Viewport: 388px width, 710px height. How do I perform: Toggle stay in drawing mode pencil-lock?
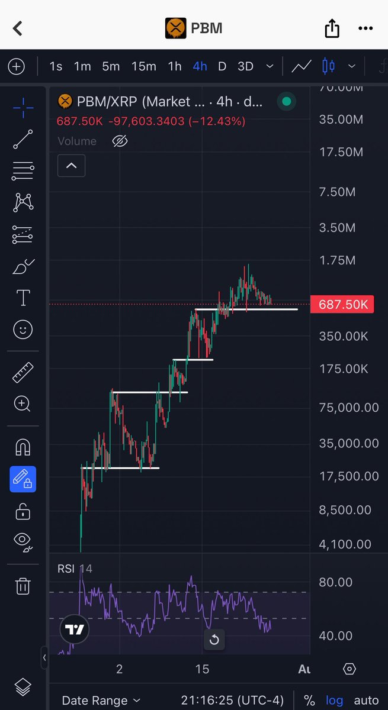(23, 479)
